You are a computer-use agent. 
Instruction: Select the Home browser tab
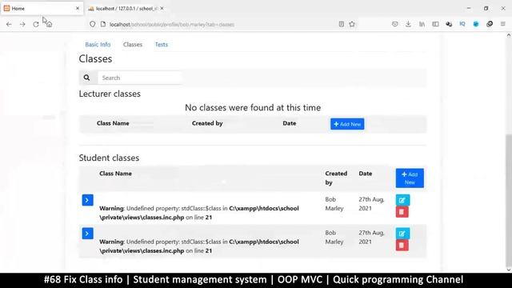[x=42, y=9]
